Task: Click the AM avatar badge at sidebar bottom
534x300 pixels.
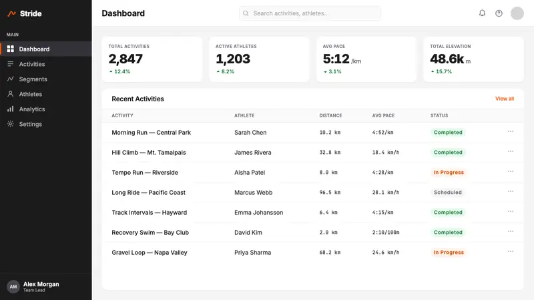Action: click(x=13, y=287)
